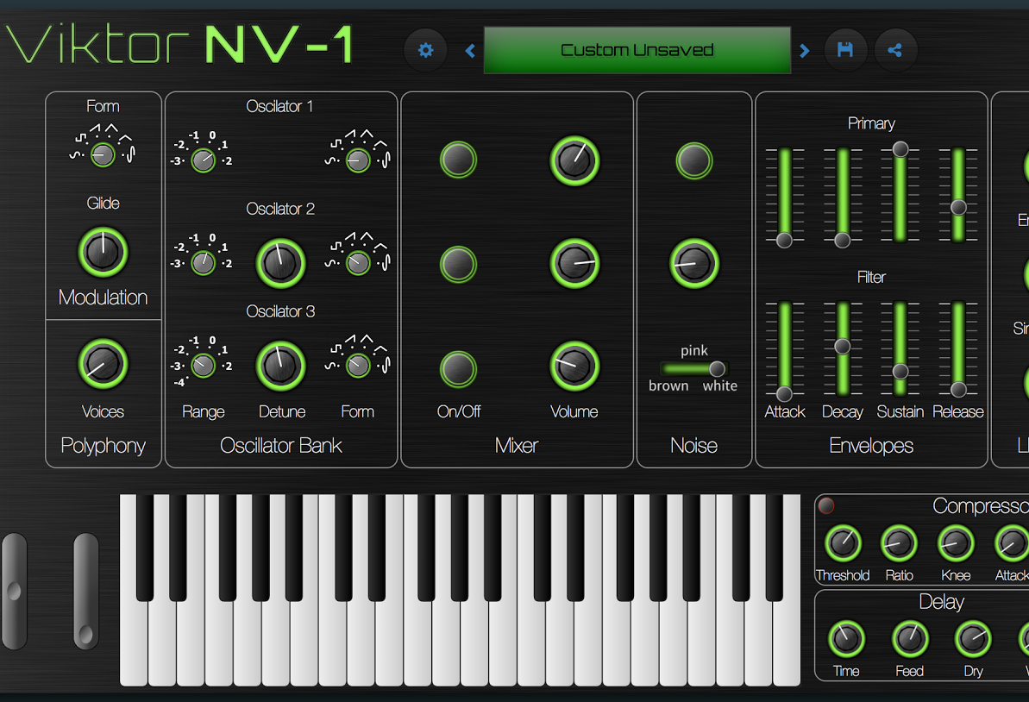Image resolution: width=1029 pixels, height=702 pixels.
Task: Click the share preset icon
Action: coord(895,50)
